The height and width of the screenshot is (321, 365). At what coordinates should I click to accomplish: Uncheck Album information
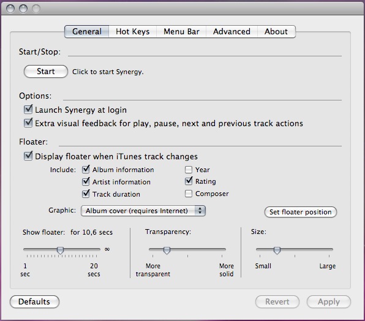tap(86, 170)
